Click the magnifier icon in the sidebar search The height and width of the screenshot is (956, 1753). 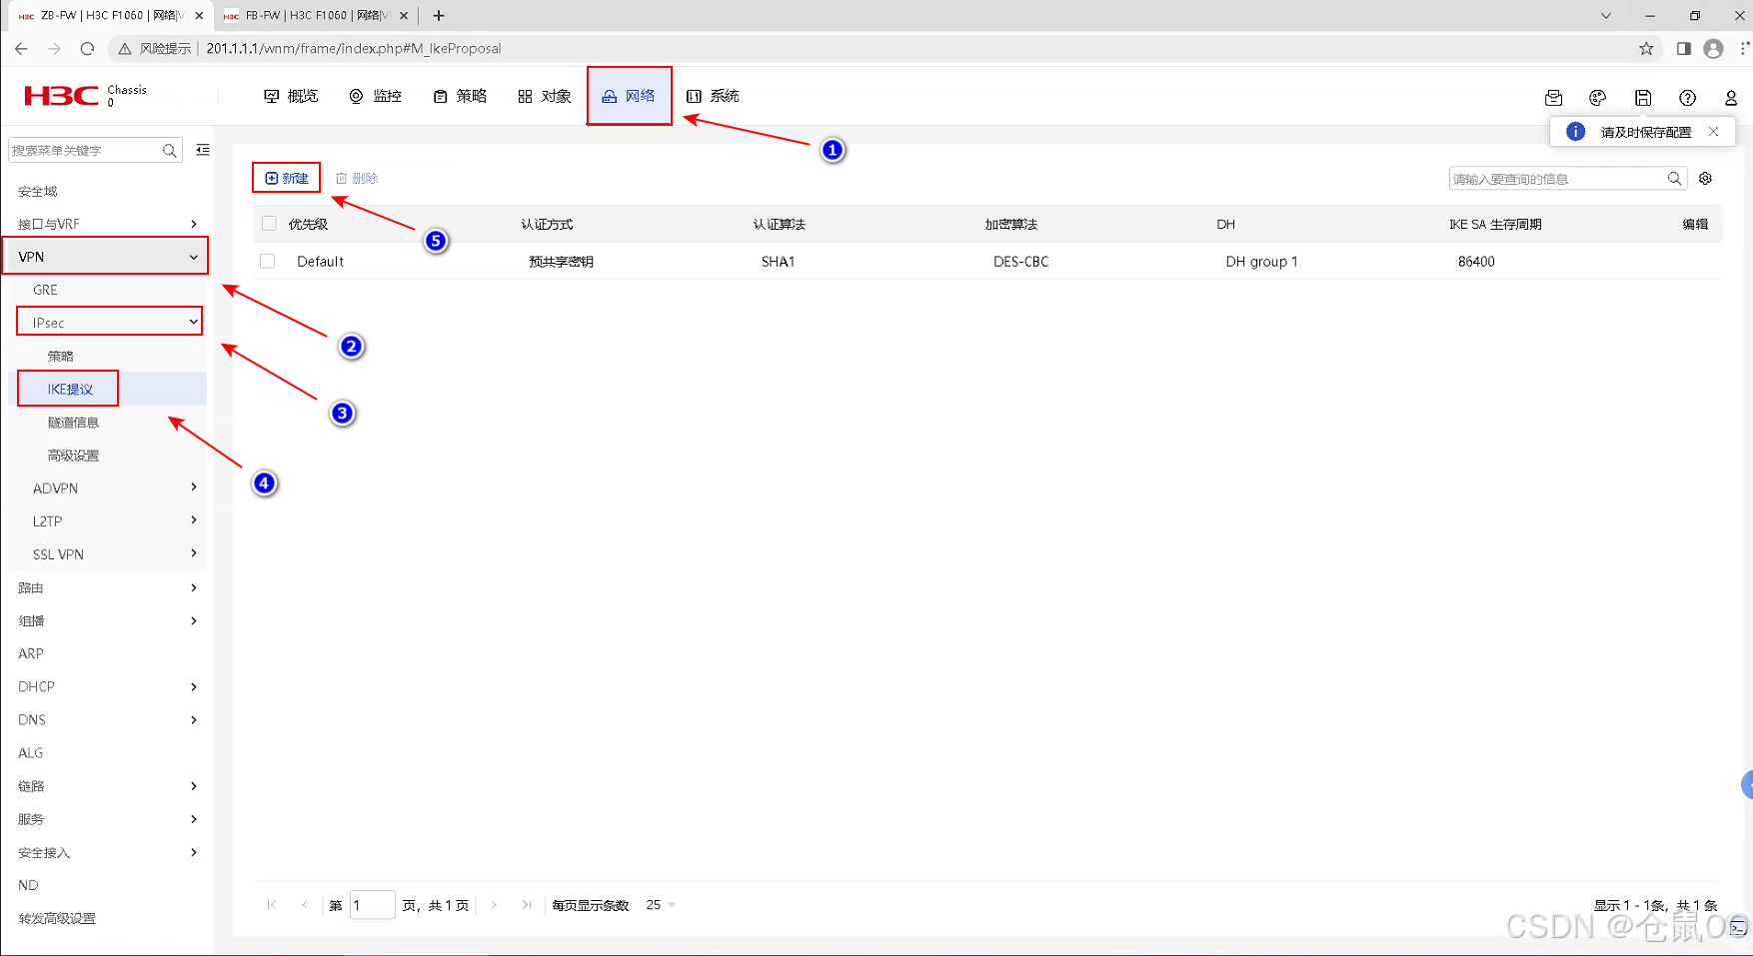click(170, 150)
